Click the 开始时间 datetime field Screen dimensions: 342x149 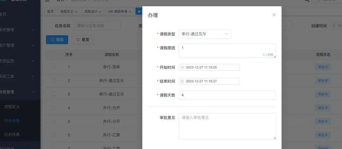[209, 68]
